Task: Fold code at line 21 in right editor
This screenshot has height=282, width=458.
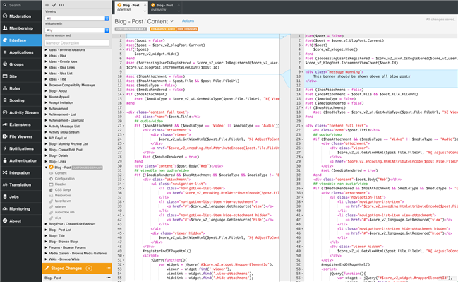Action: [302, 126]
